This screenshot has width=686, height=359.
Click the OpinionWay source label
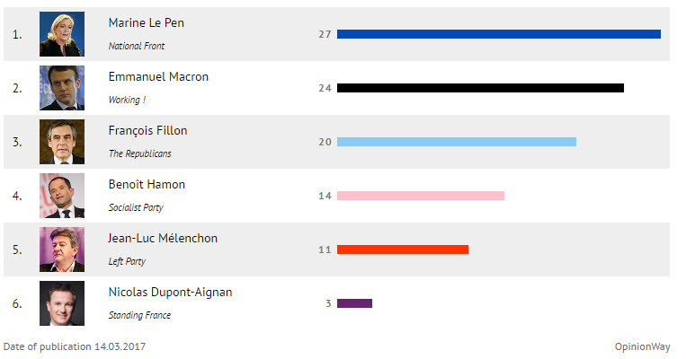coord(642,346)
